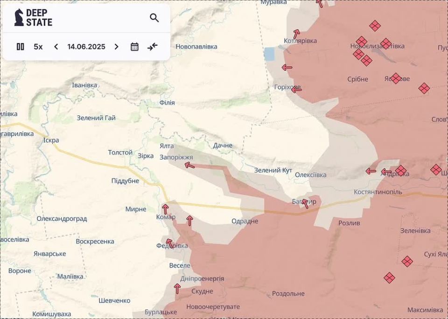Click the Олександроград place label
Viewport: 448px width, 319px height.
click(62, 218)
